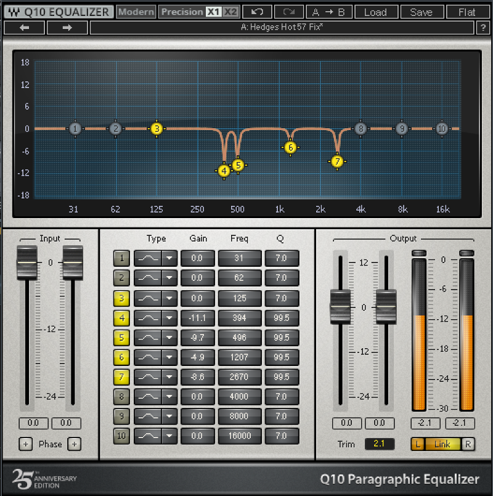493x496 pixels.
Task: Enable band 10 with its number button
Action: [121, 436]
